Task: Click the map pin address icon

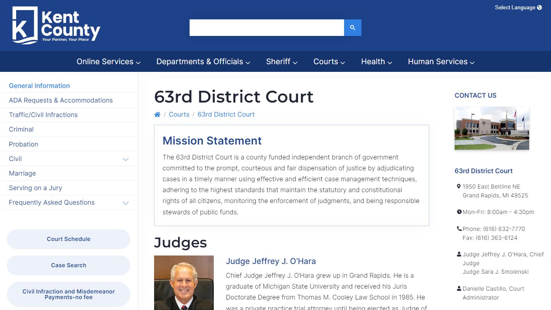Action: (x=459, y=186)
